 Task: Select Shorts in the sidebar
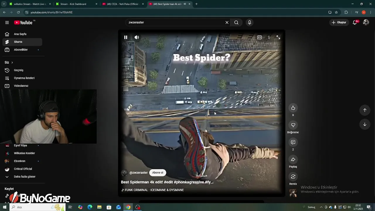[22, 42]
